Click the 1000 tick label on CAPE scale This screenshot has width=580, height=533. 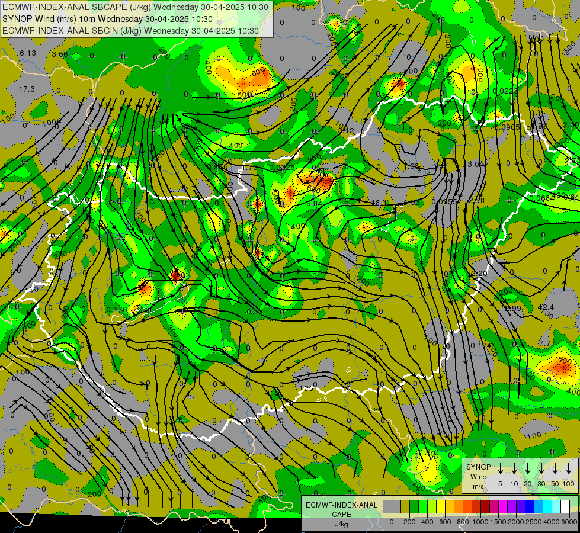[x=480, y=522]
